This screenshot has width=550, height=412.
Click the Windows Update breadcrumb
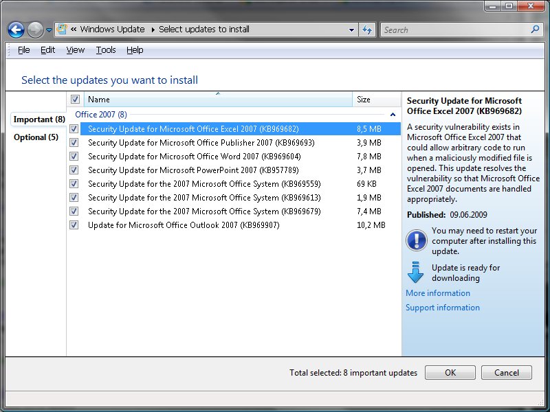(x=112, y=29)
